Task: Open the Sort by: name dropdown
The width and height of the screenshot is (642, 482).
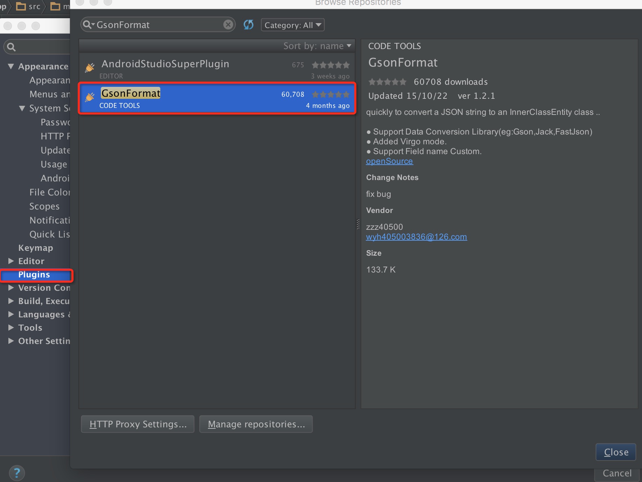Action: (x=317, y=46)
